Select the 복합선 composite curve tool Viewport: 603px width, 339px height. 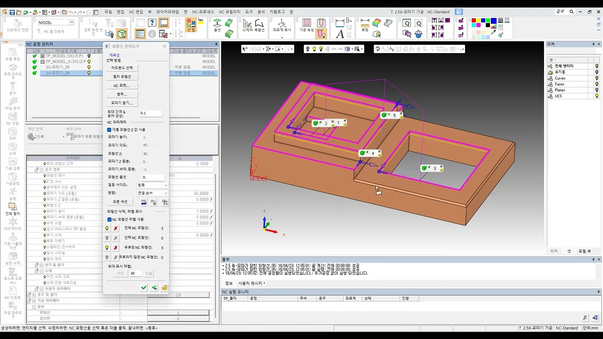[260, 25]
